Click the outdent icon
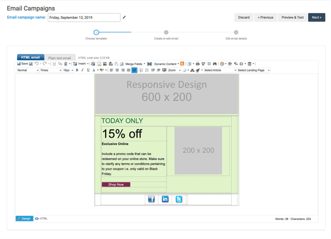The image size is (331, 239). click(x=153, y=70)
